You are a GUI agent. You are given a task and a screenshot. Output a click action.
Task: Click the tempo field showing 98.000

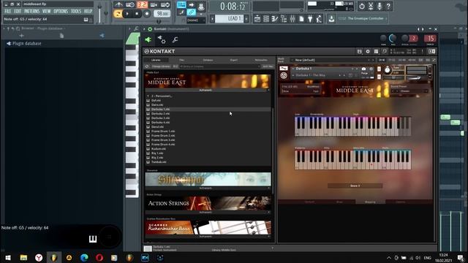162,14
